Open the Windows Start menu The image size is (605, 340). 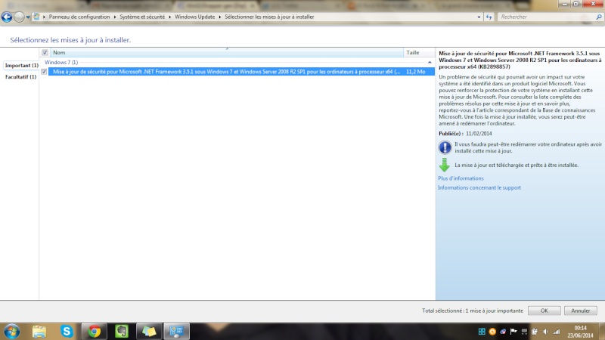click(11, 332)
